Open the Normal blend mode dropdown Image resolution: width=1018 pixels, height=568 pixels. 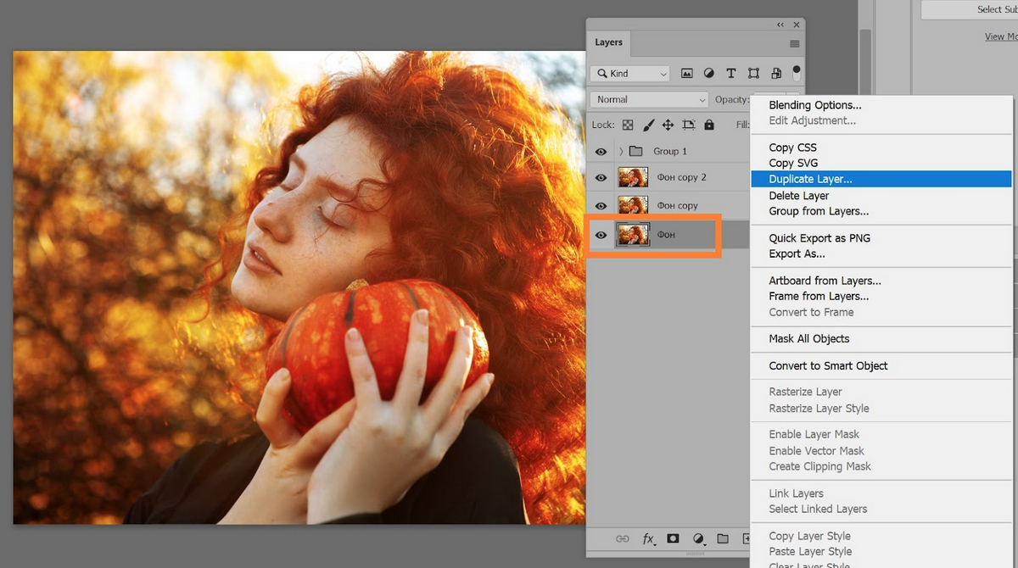coord(649,99)
